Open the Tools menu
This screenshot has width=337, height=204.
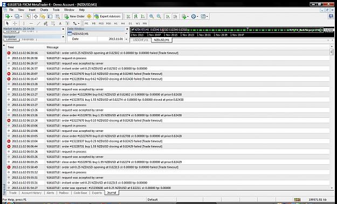tap(56, 10)
